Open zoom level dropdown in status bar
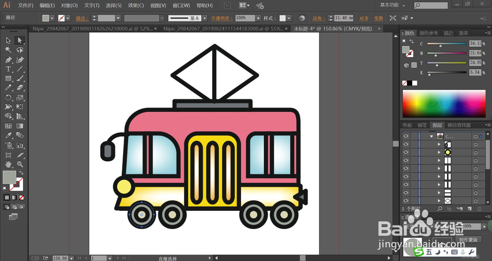Image resolution: width=492 pixels, height=261 pixels. coord(71,258)
